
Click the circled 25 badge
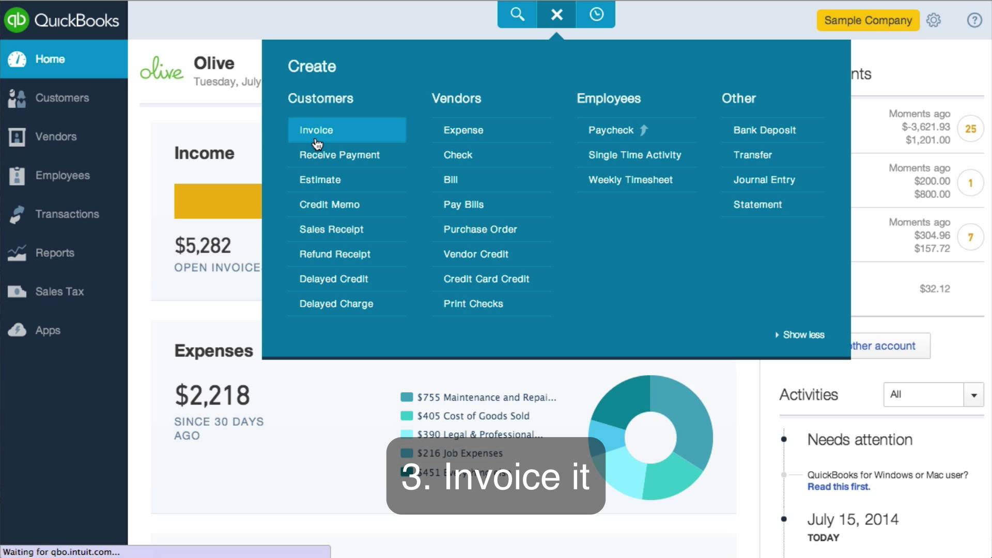970,129
